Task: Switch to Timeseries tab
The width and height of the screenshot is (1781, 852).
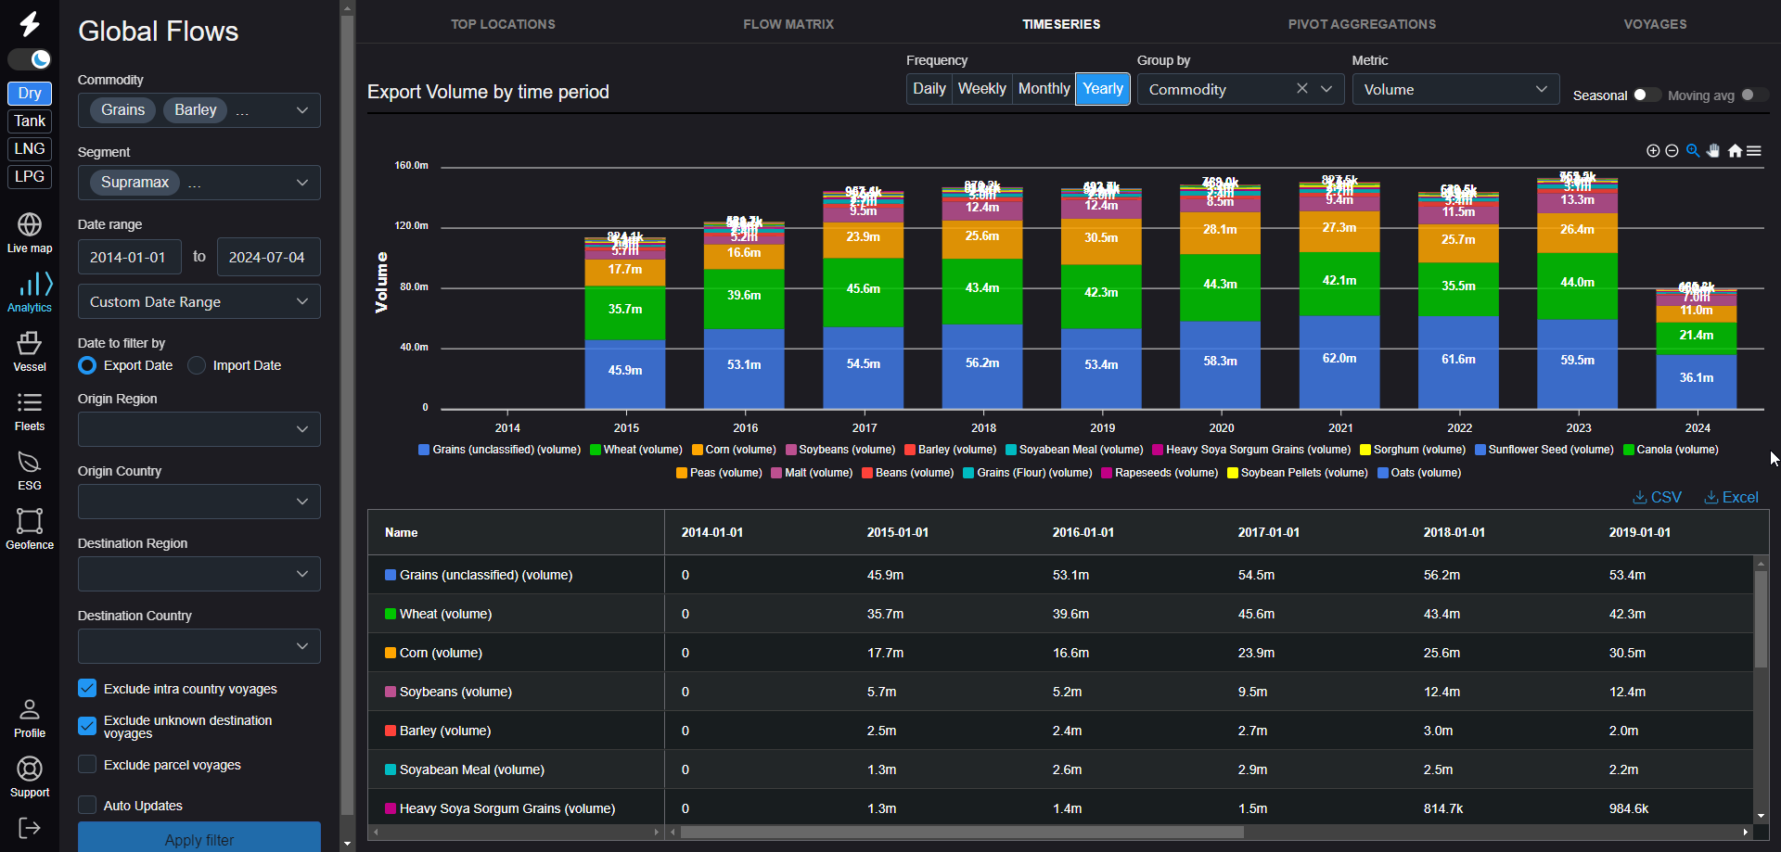Action: (x=1061, y=24)
